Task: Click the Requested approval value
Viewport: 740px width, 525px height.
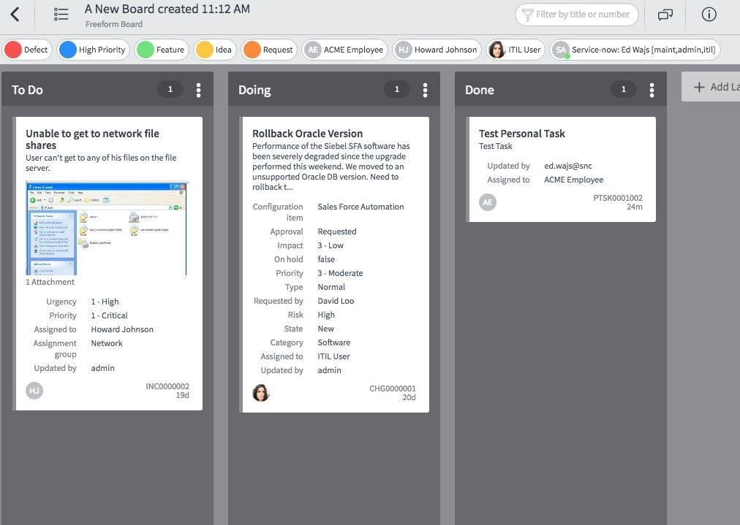Action: (337, 231)
